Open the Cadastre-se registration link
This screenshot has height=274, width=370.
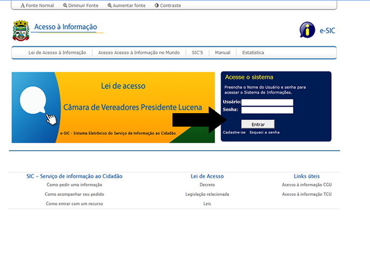click(x=234, y=132)
